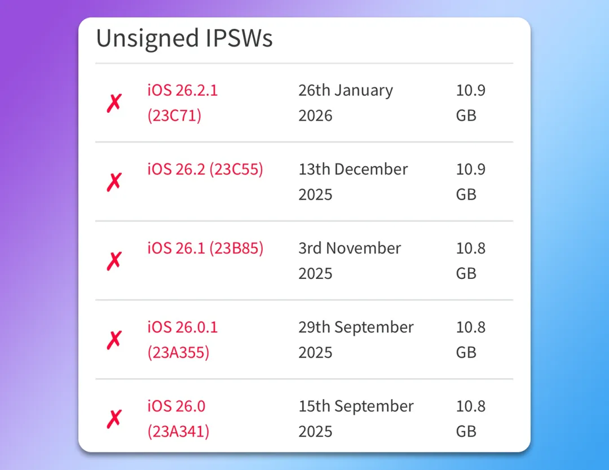Click the 10.9 GB size in iOS 26.2 row

tap(470, 181)
